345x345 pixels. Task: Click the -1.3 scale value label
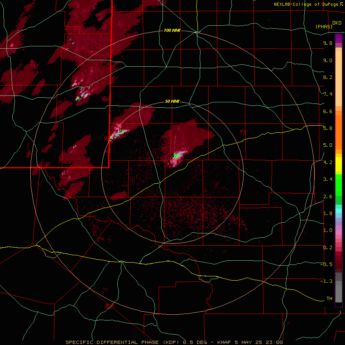click(326, 281)
